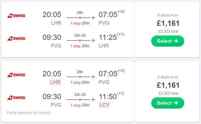Click SWISS logo on second return flight

(16, 98)
